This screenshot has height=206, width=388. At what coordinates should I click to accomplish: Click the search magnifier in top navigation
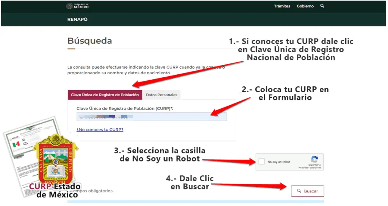(x=322, y=6)
